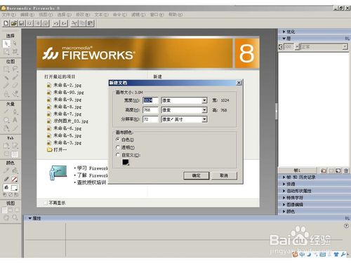Click the New layer folder icon in Layers panel
Viewport: 351px width, 263px height.
click(324, 170)
